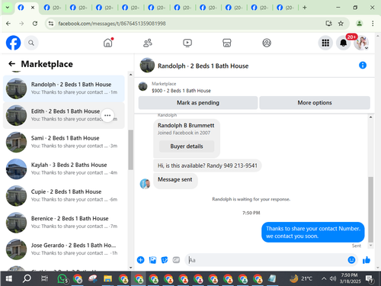Viewport: 381px width, 286px height.
Task: Click the $900 - 2 Beds 1 Bath House listing
Action: click(x=181, y=91)
